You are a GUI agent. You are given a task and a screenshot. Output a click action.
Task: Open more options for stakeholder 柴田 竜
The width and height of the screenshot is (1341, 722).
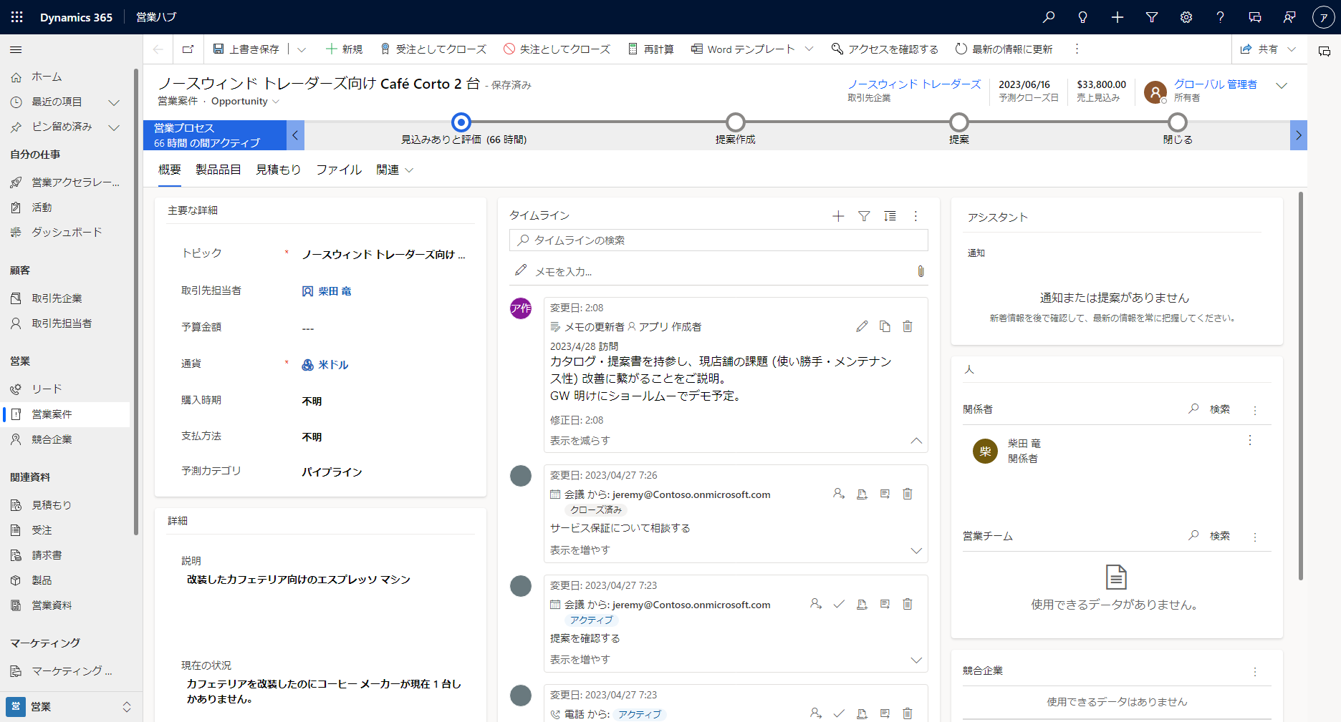click(x=1250, y=440)
